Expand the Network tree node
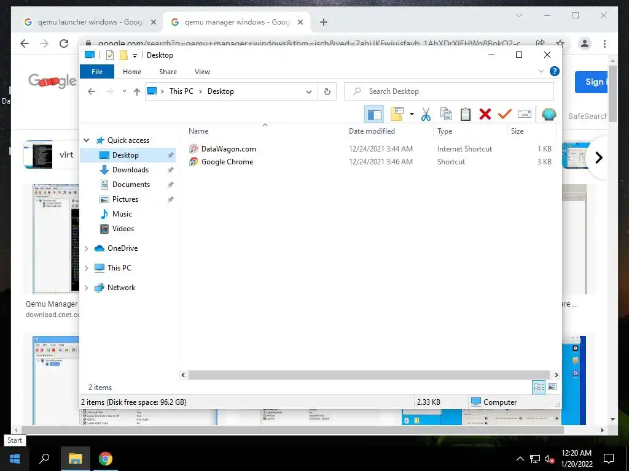Image resolution: width=629 pixels, height=471 pixels. [86, 288]
